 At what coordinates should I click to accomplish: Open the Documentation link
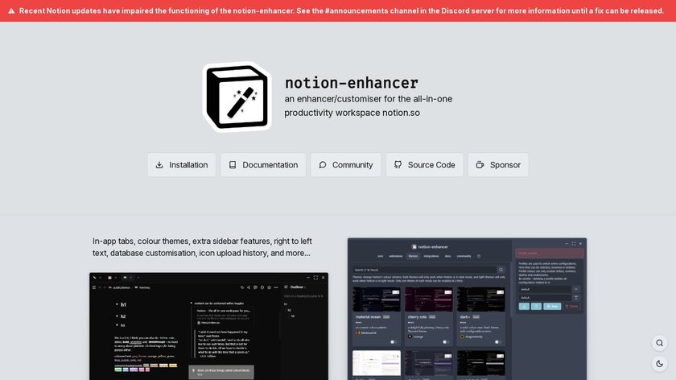(x=263, y=165)
